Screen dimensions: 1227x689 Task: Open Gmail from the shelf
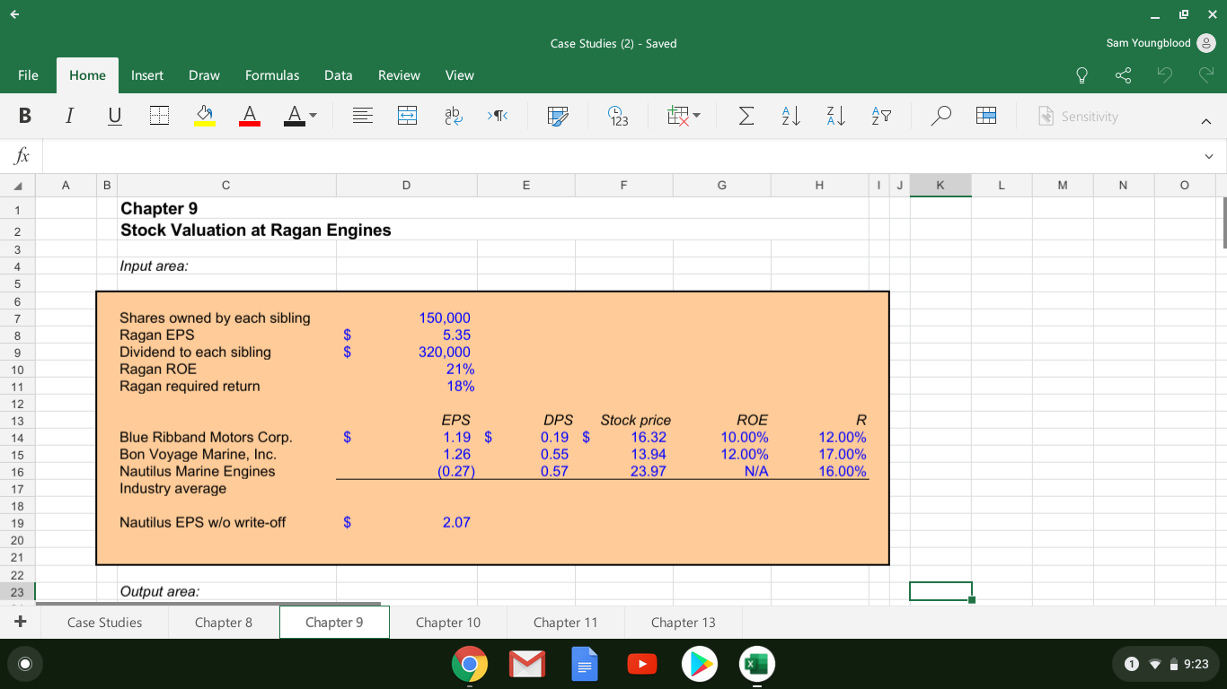point(527,664)
